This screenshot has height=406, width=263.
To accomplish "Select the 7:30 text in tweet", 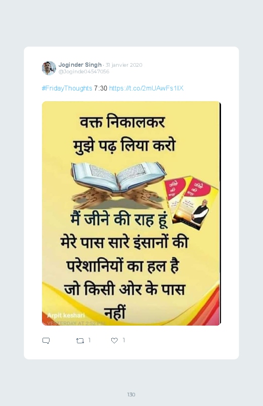I will (x=101, y=88).
